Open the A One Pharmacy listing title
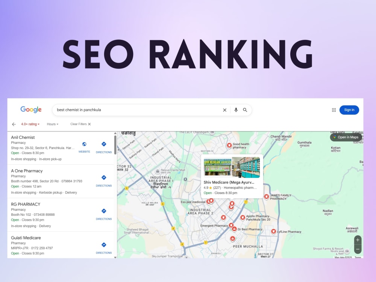The height and width of the screenshot is (282, 376). tap(27, 171)
